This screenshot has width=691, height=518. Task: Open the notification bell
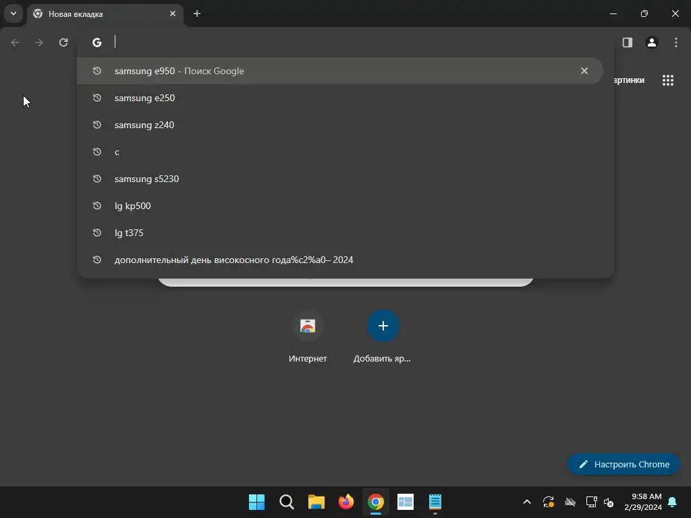tap(673, 502)
